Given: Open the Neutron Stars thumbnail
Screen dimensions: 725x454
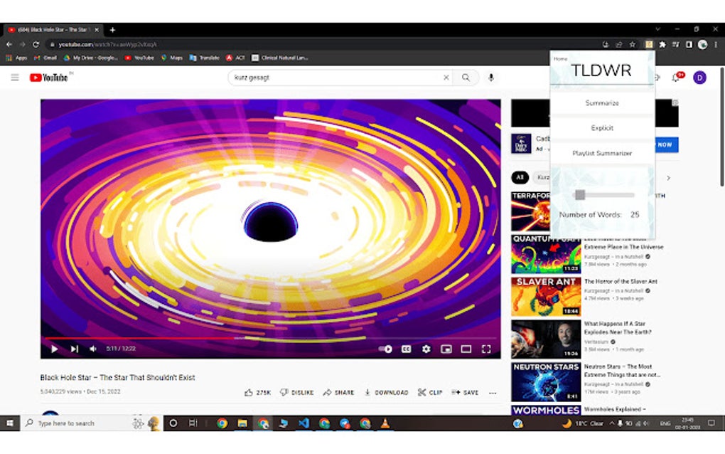Looking at the screenshot, I should pyautogui.click(x=546, y=382).
